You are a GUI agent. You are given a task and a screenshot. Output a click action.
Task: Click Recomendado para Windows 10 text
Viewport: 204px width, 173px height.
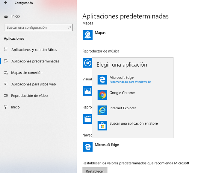click(x=130, y=82)
